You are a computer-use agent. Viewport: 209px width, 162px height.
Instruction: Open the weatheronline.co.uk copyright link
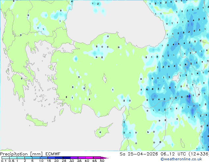[181, 159]
